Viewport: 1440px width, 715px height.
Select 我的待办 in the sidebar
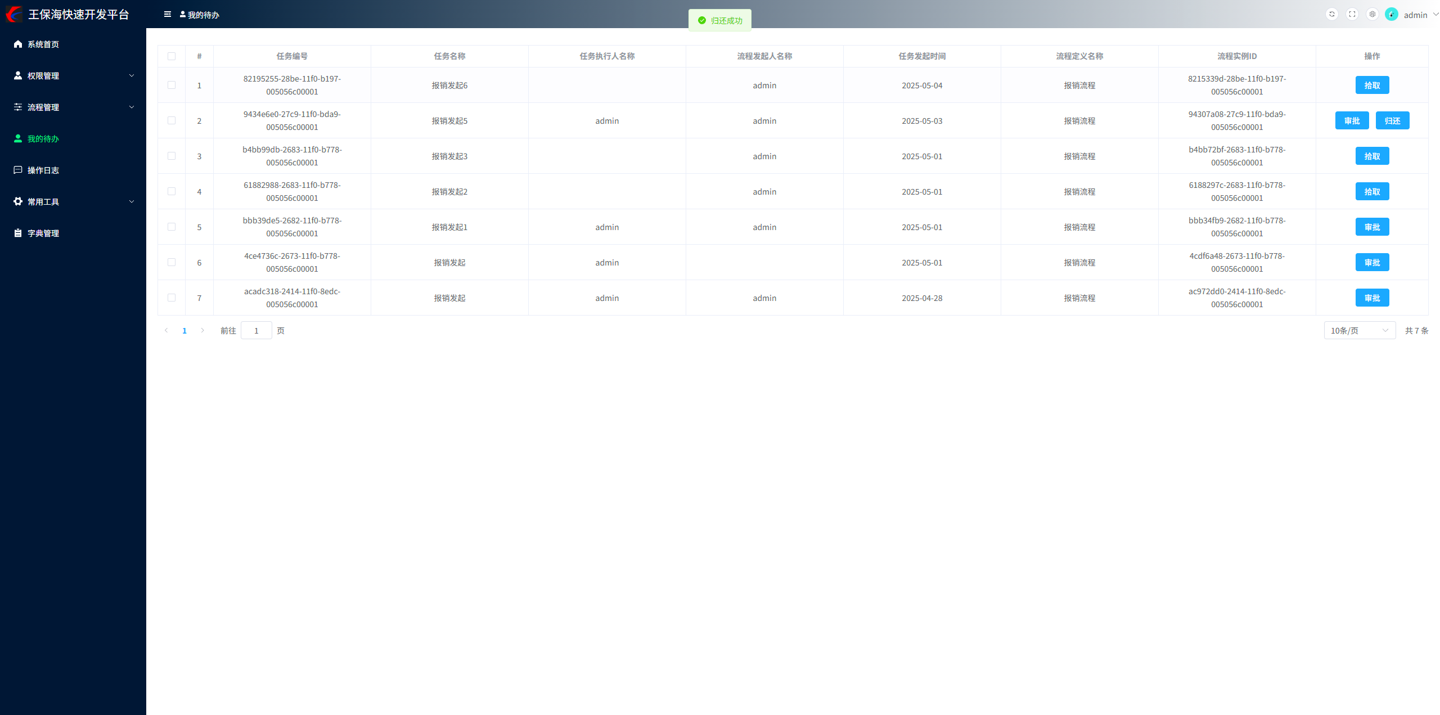click(43, 139)
